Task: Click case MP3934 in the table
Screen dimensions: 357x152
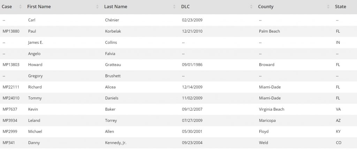Action: [9, 120]
